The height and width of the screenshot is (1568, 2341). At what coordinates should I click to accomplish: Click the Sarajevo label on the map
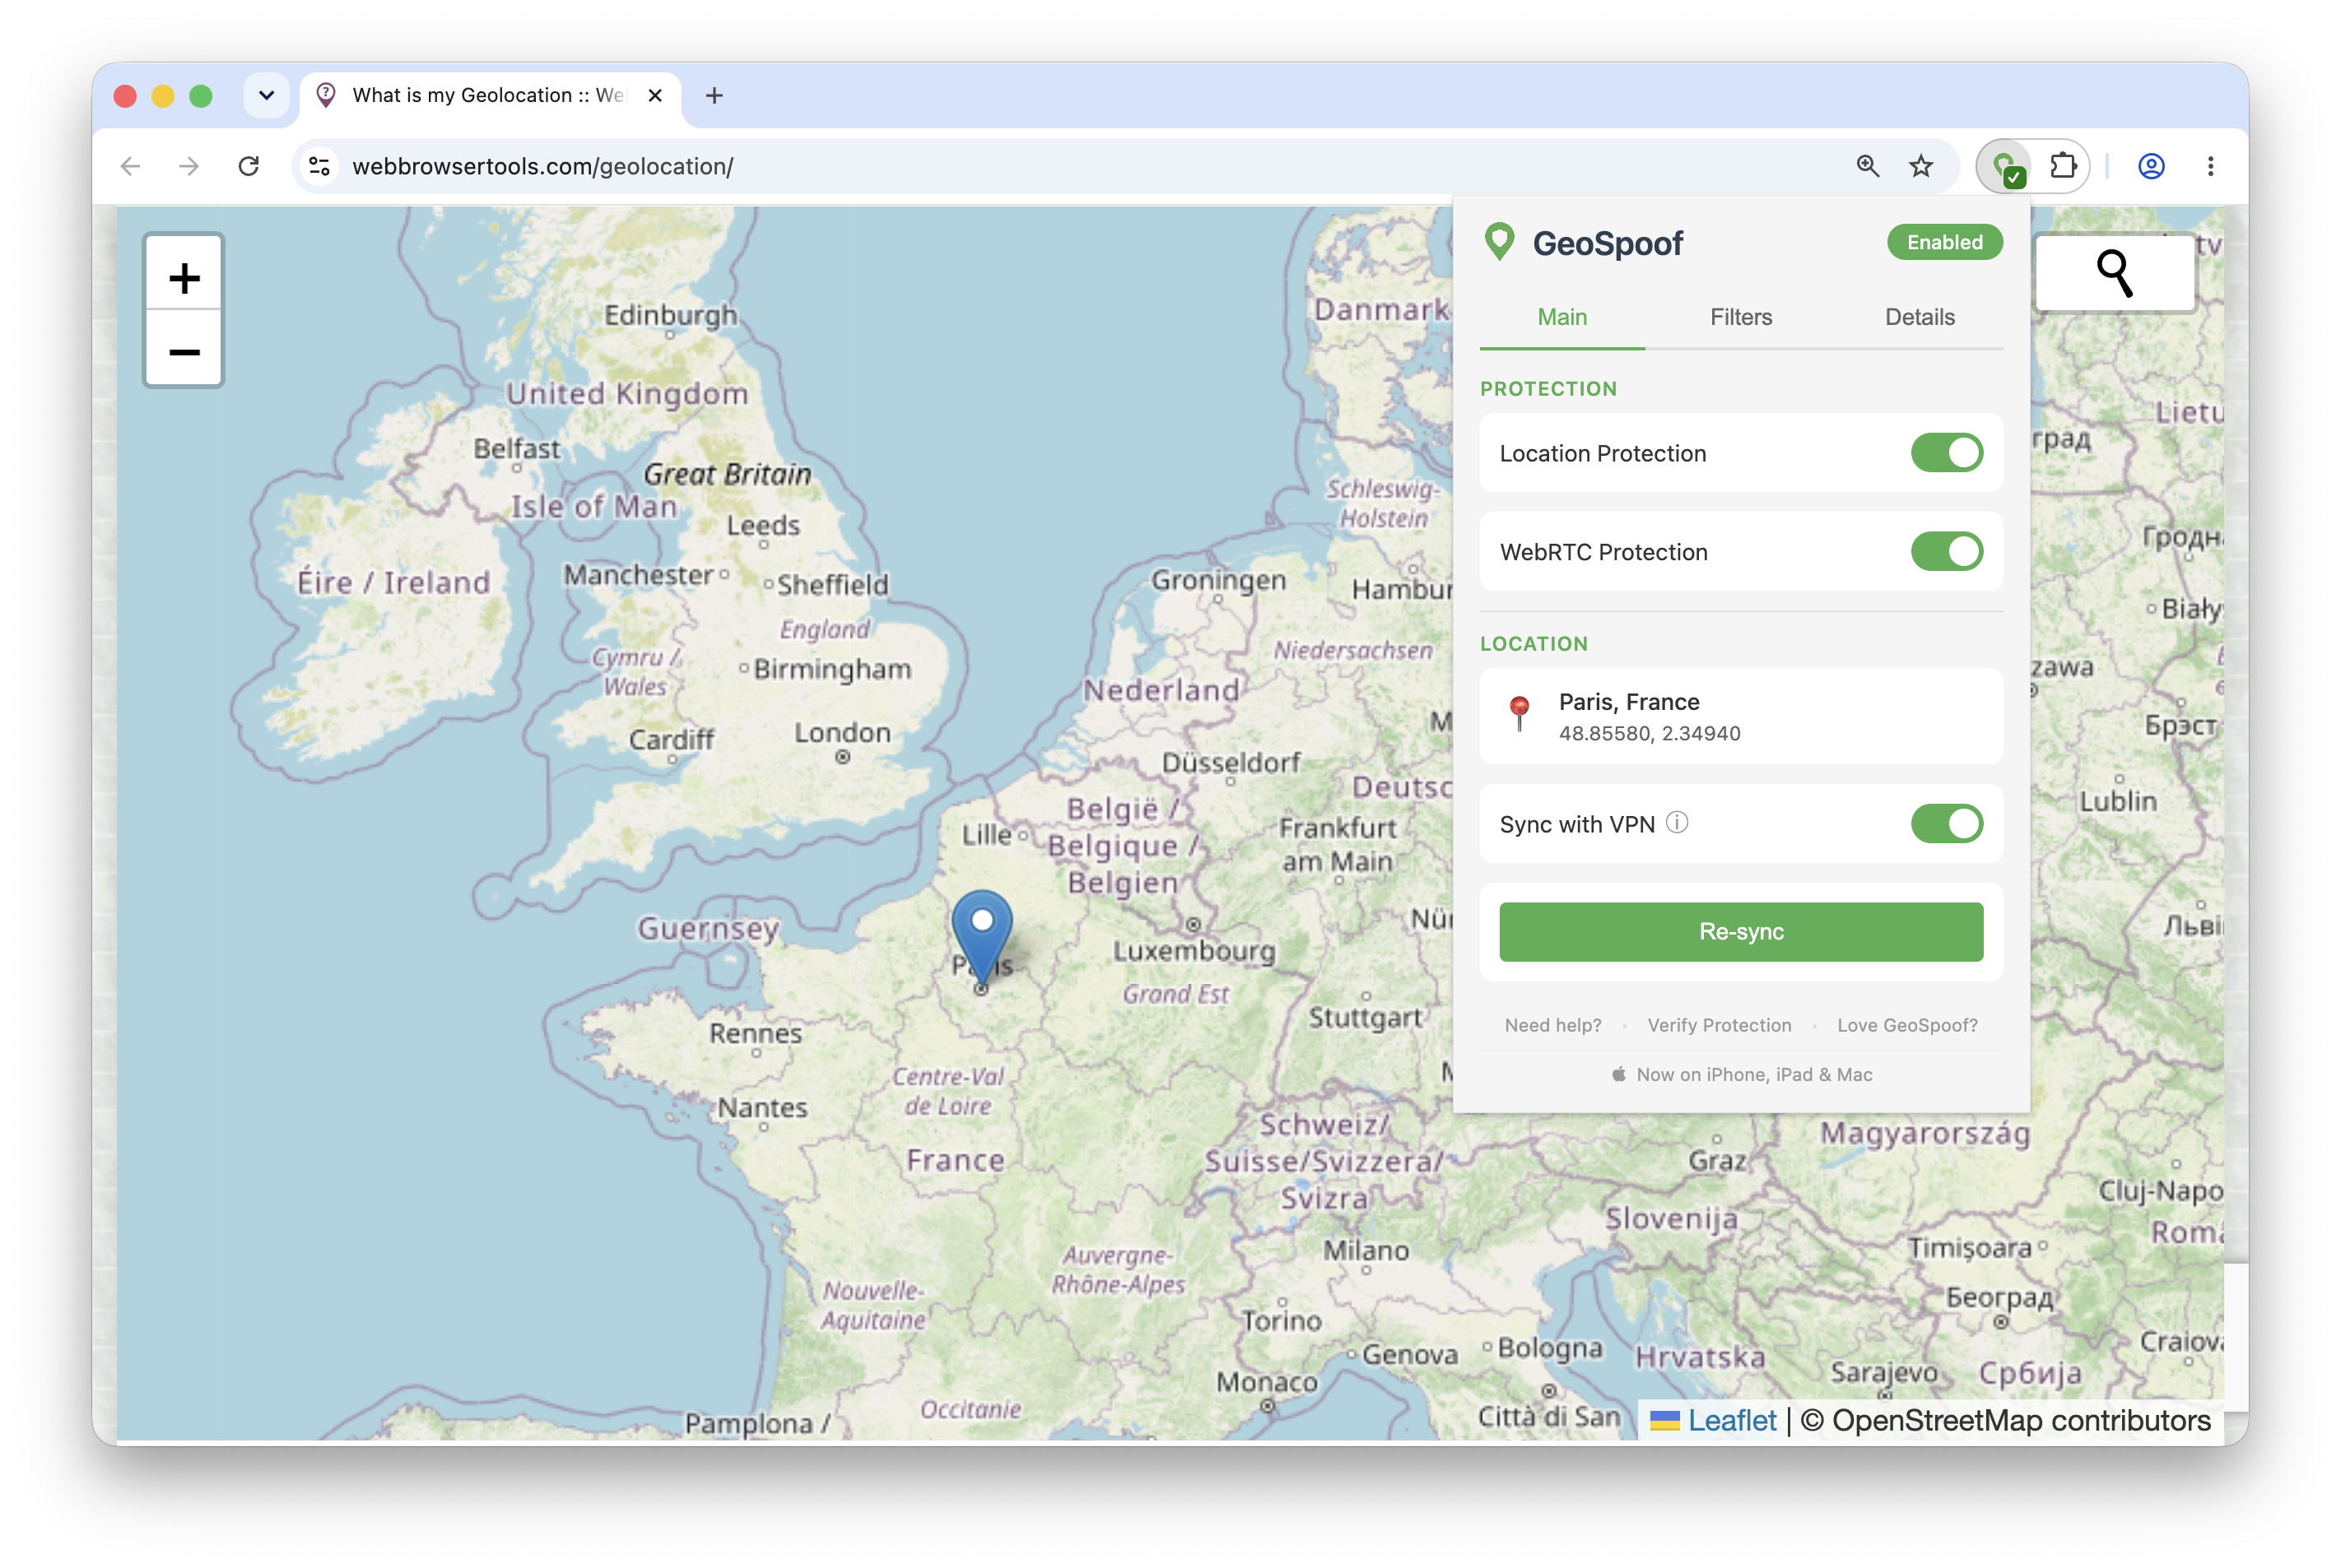click(1885, 1373)
